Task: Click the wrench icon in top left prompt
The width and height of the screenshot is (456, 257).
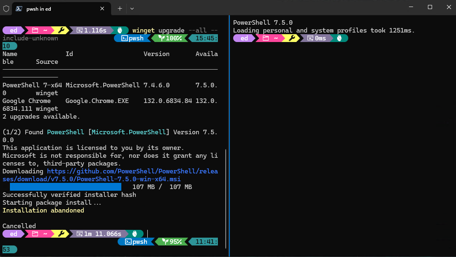Action: pyautogui.click(x=61, y=30)
